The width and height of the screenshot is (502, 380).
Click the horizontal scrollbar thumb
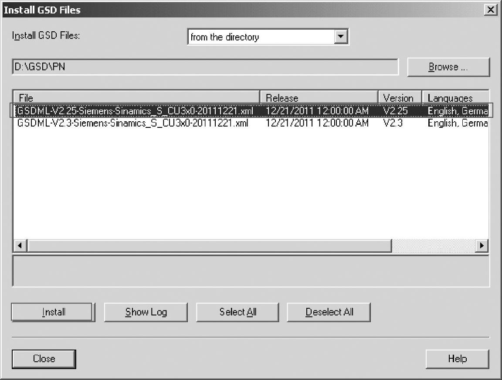tap(210, 246)
